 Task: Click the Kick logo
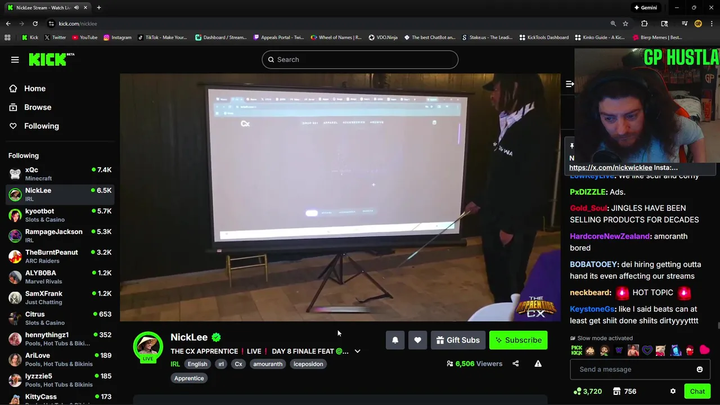[52, 59]
